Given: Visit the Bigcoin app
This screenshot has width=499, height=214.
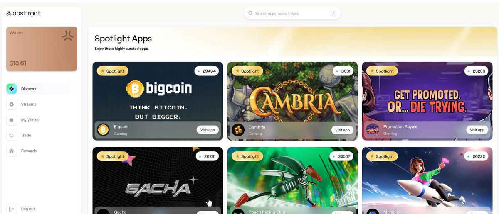Looking at the screenshot, I should (x=208, y=130).
